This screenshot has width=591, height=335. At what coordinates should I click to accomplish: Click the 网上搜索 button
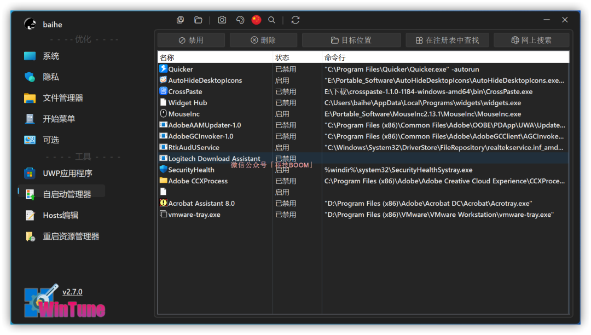[531, 40]
